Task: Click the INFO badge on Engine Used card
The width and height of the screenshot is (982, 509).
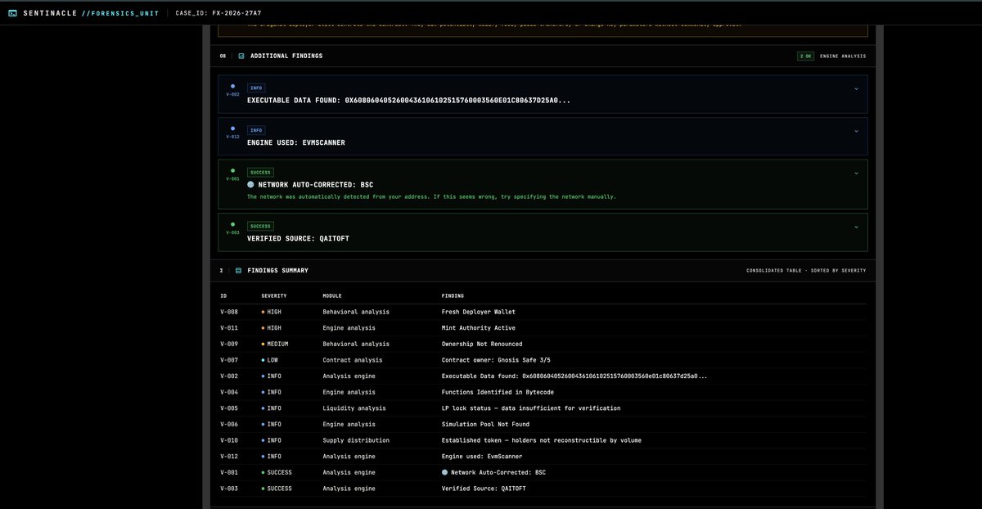Action: coord(256,130)
